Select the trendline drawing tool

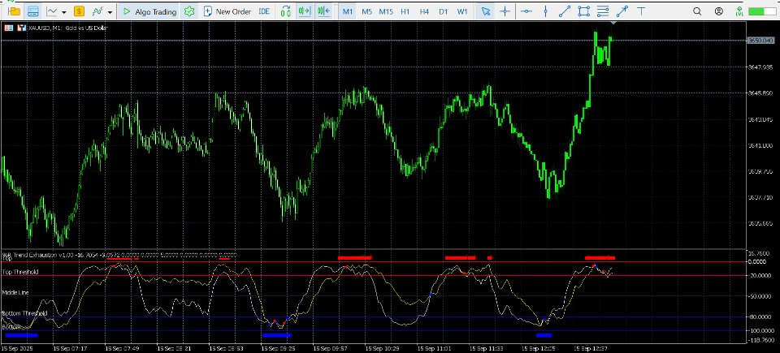click(565, 12)
